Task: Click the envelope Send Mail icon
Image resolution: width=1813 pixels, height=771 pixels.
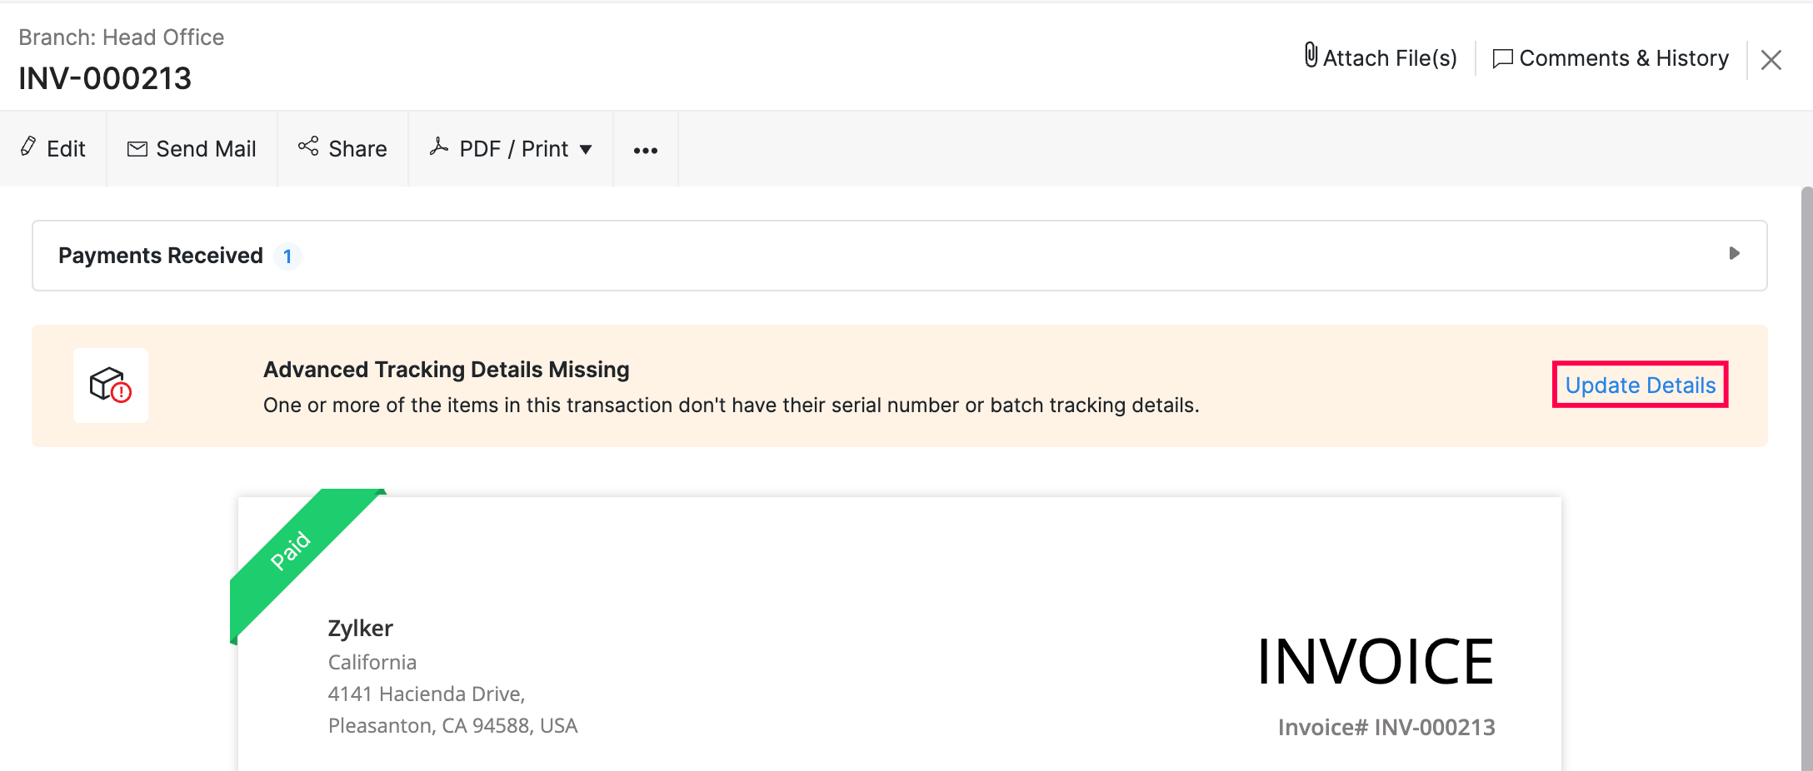Action: (x=137, y=149)
